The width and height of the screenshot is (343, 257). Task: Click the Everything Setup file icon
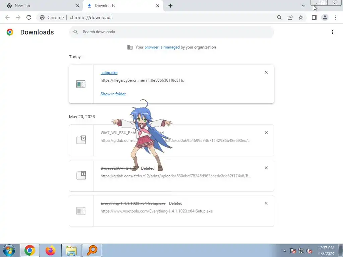pyautogui.click(x=81, y=211)
